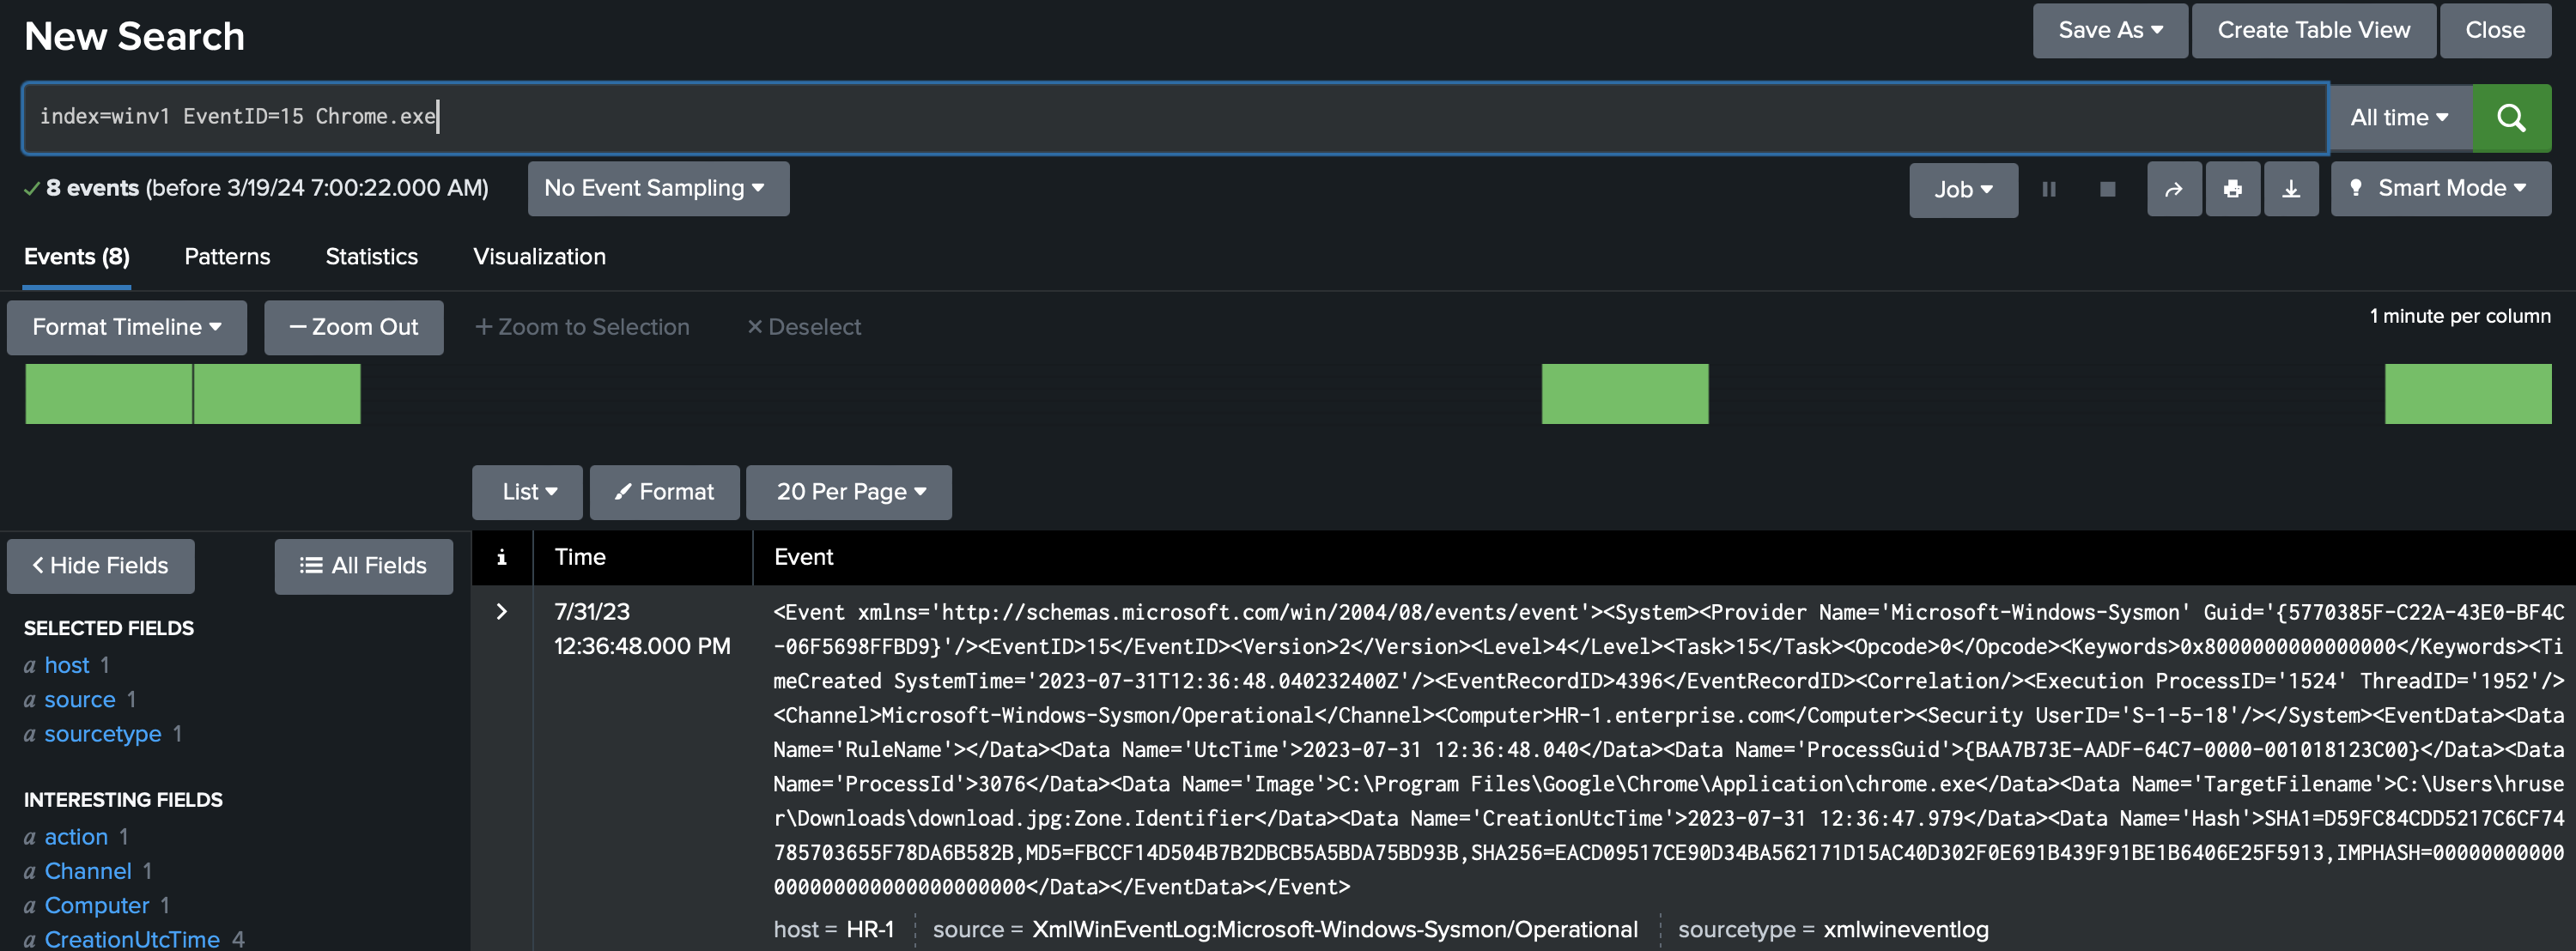The image size is (2576, 951).
Task: Open the 20 Per Page dropdown
Action: (849, 492)
